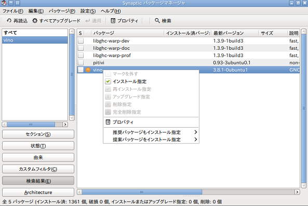Click pitivi version 0.93-3ubuntu0.1

point(232,63)
